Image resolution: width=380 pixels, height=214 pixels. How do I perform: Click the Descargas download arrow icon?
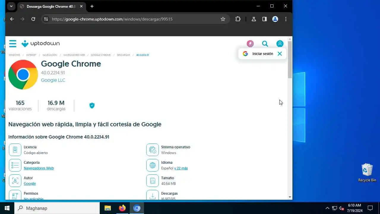coord(153,195)
